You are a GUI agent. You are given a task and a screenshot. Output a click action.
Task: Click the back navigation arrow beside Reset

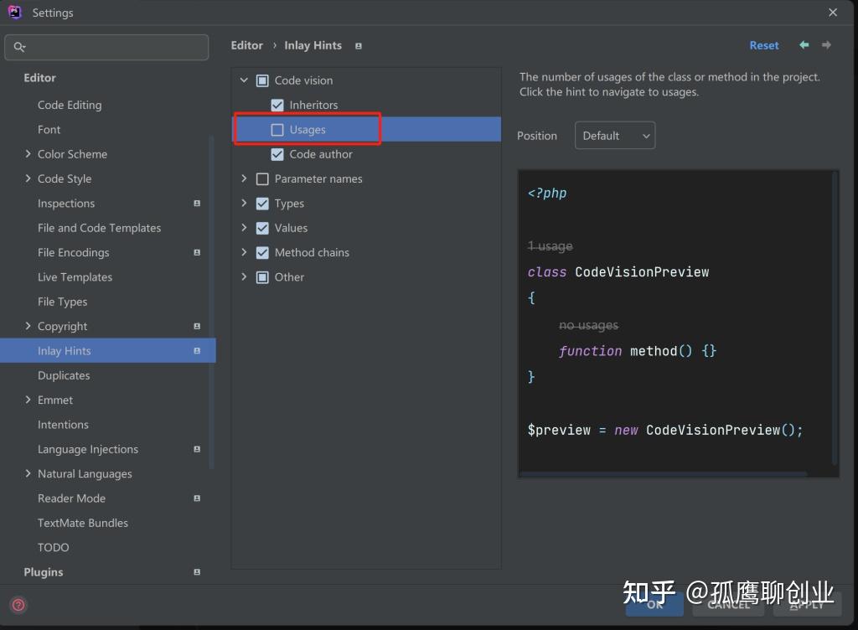(x=802, y=45)
